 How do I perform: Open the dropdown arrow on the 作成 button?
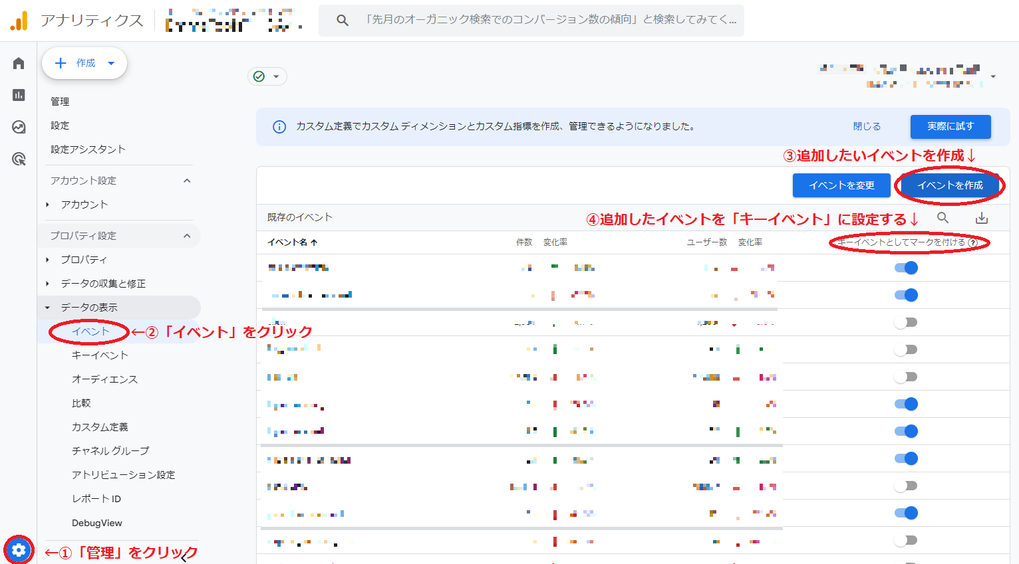click(111, 63)
